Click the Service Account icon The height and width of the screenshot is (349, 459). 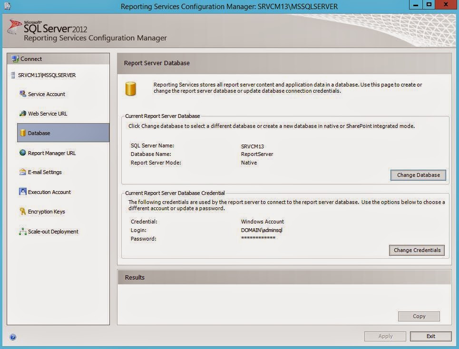[22, 94]
